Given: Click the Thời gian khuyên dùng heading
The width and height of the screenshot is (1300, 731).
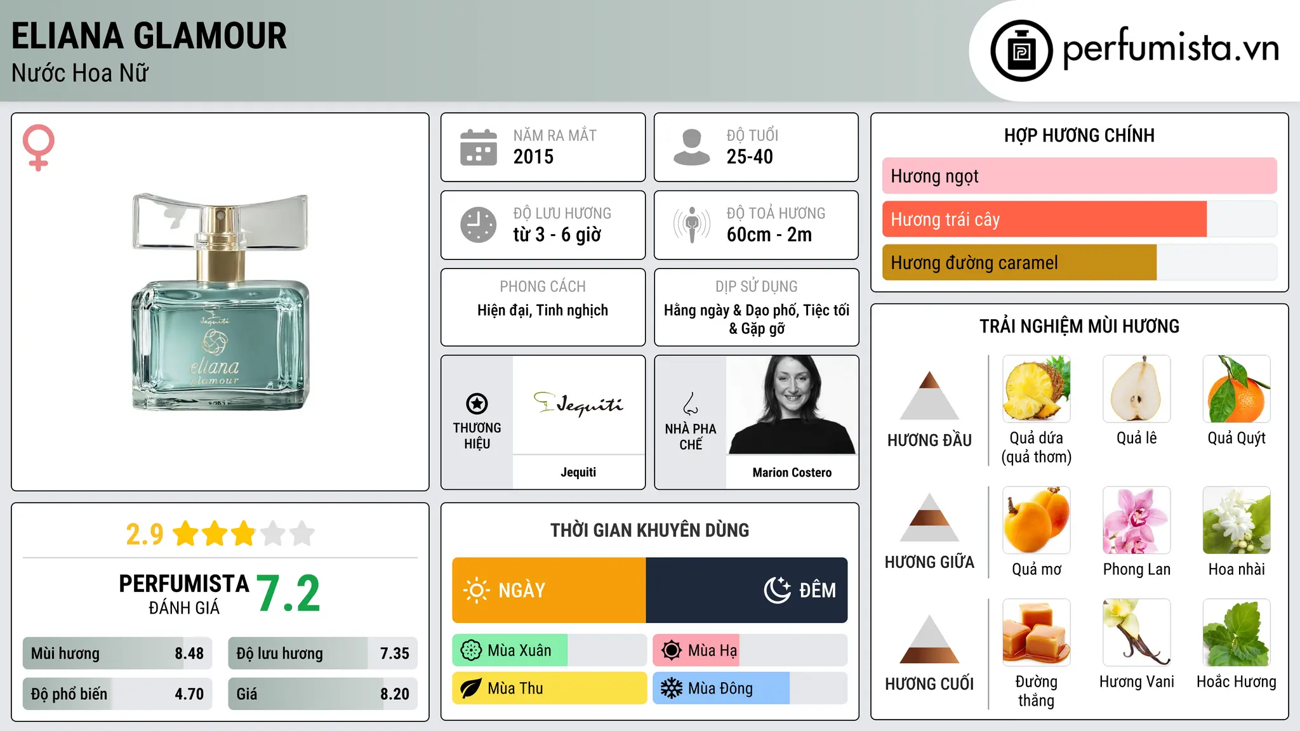Looking at the screenshot, I should (650, 530).
